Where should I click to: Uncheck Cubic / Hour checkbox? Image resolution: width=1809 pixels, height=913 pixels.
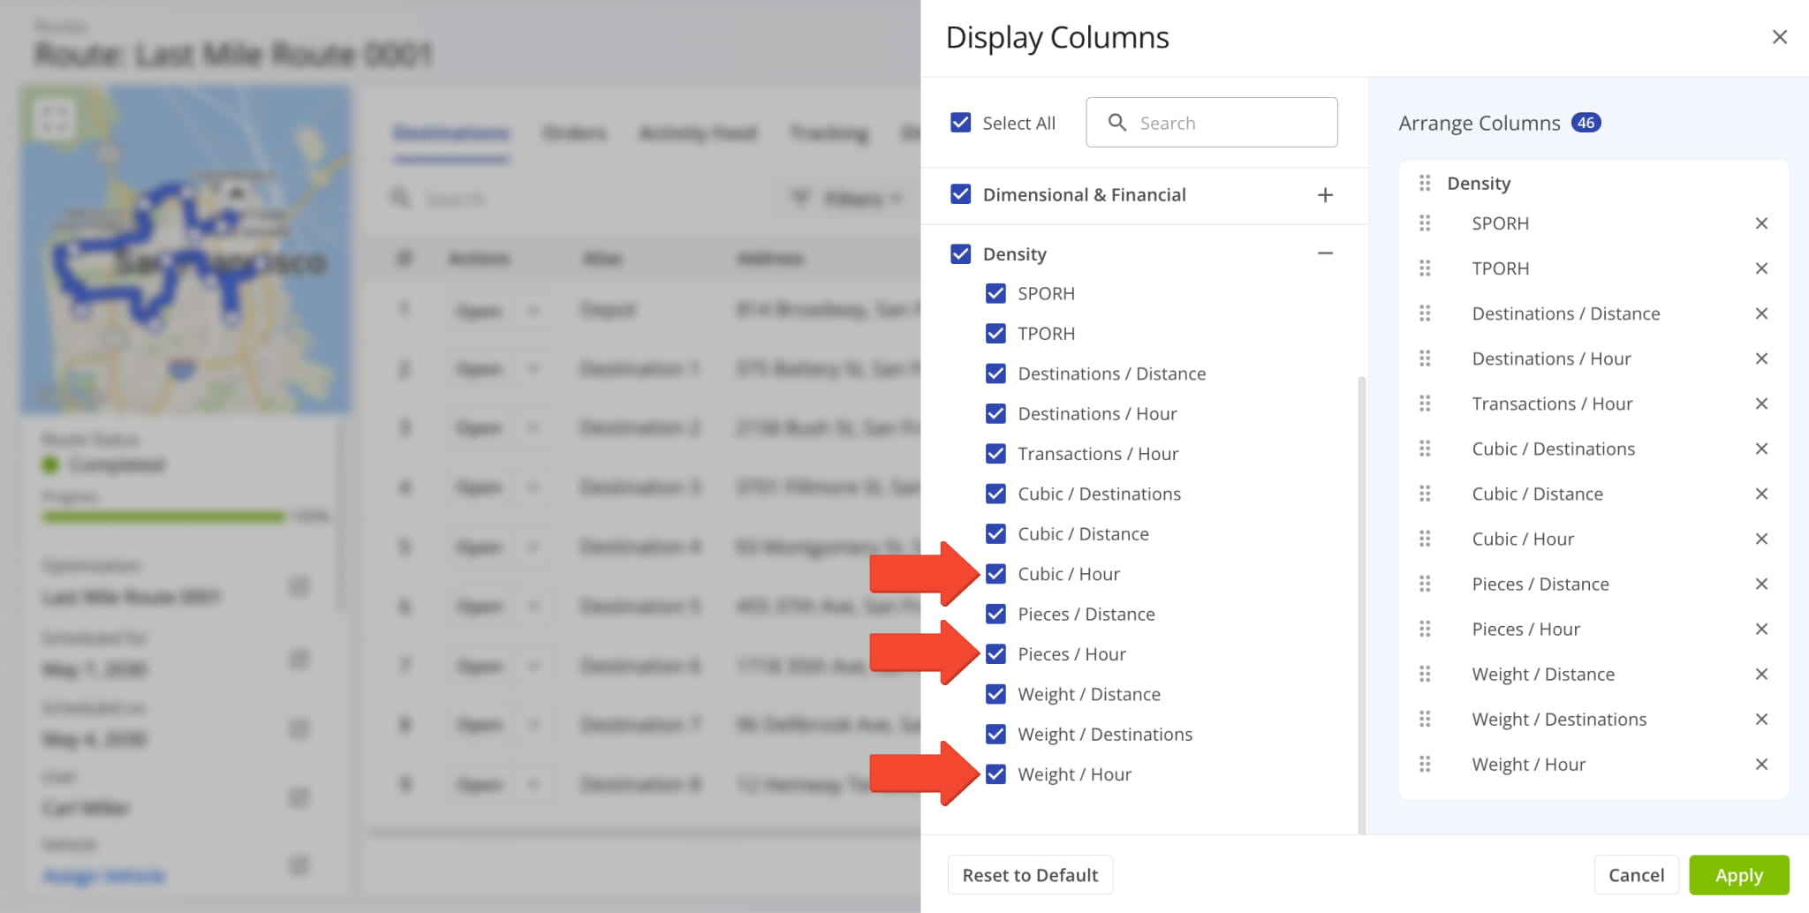coord(995,574)
